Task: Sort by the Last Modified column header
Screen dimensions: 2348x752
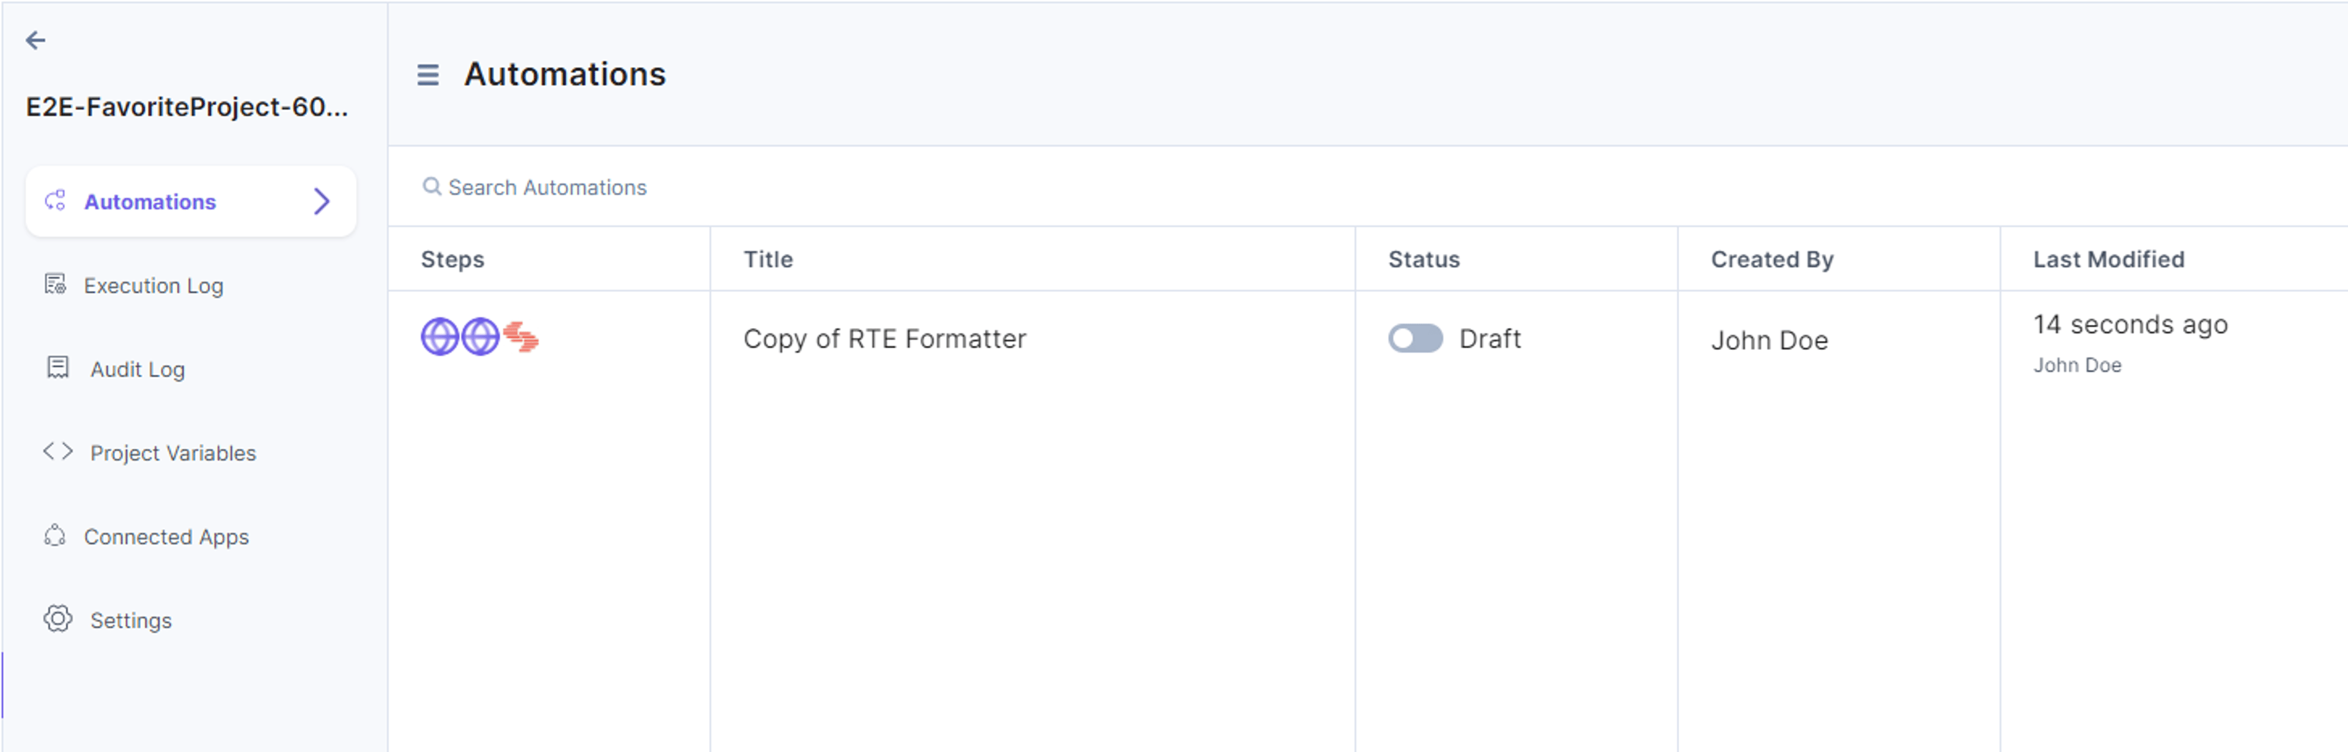Action: point(2108,260)
